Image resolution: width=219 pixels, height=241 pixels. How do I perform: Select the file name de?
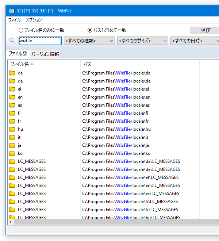click(x=20, y=81)
